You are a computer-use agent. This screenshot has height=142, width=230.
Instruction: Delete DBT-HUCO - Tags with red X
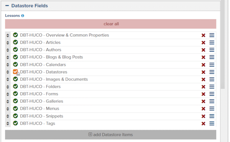[x=203, y=124]
